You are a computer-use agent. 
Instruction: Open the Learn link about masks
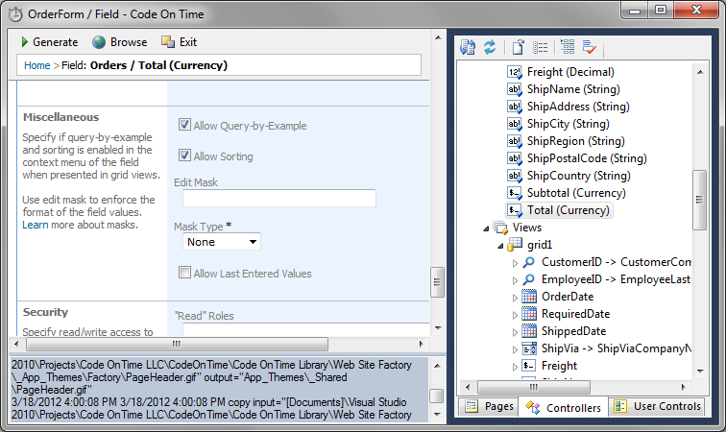pos(37,225)
